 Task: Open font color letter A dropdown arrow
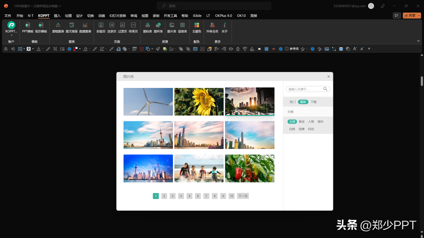[43, 49]
